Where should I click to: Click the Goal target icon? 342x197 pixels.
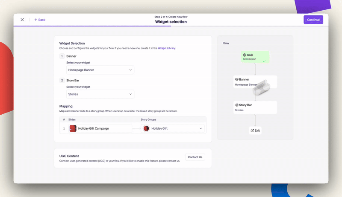[244, 55]
